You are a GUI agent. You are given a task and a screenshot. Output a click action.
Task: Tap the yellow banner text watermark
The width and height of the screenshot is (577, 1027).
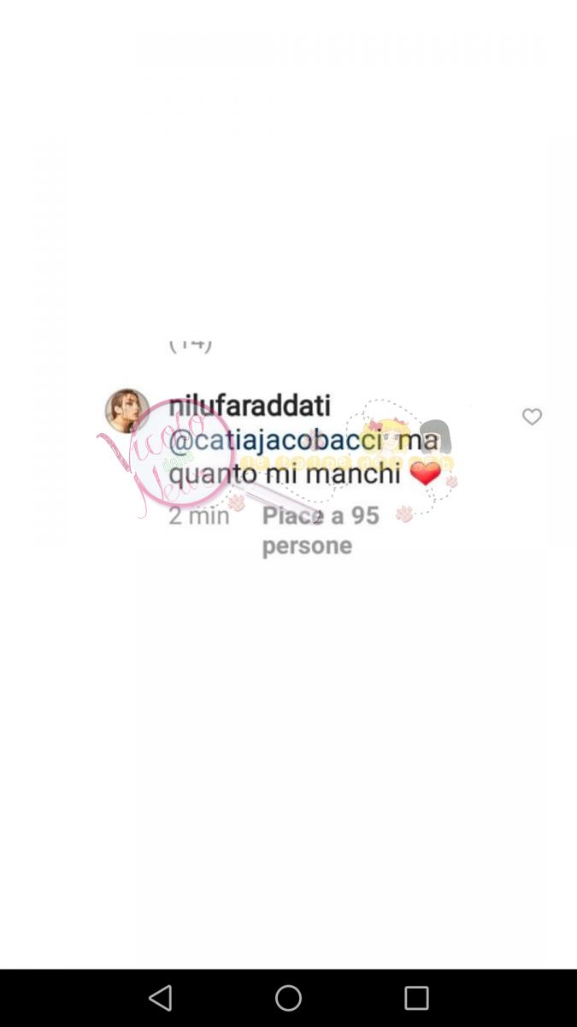346,464
